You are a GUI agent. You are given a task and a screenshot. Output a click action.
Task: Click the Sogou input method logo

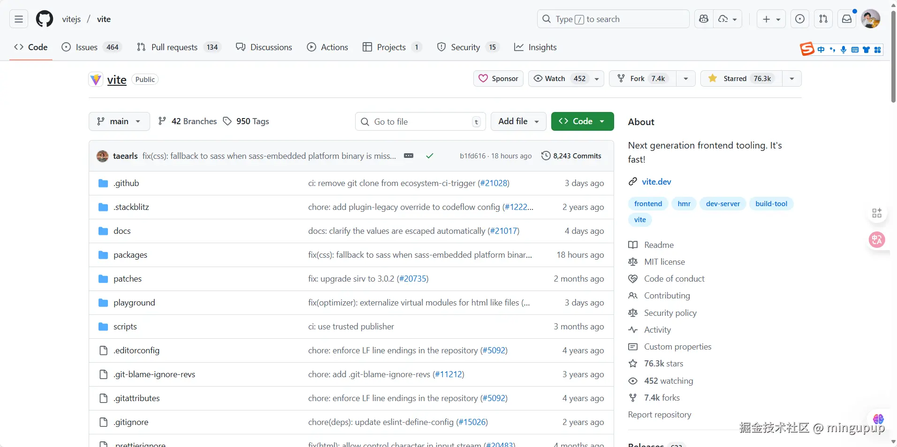pyautogui.click(x=807, y=49)
